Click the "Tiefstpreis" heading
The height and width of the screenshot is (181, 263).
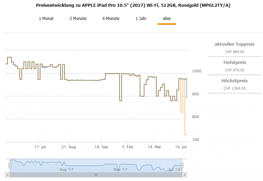pyautogui.click(x=234, y=62)
